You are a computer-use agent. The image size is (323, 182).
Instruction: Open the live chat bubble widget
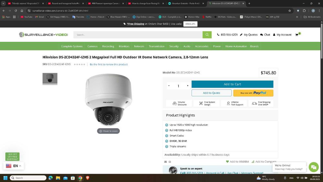[x=314, y=167]
